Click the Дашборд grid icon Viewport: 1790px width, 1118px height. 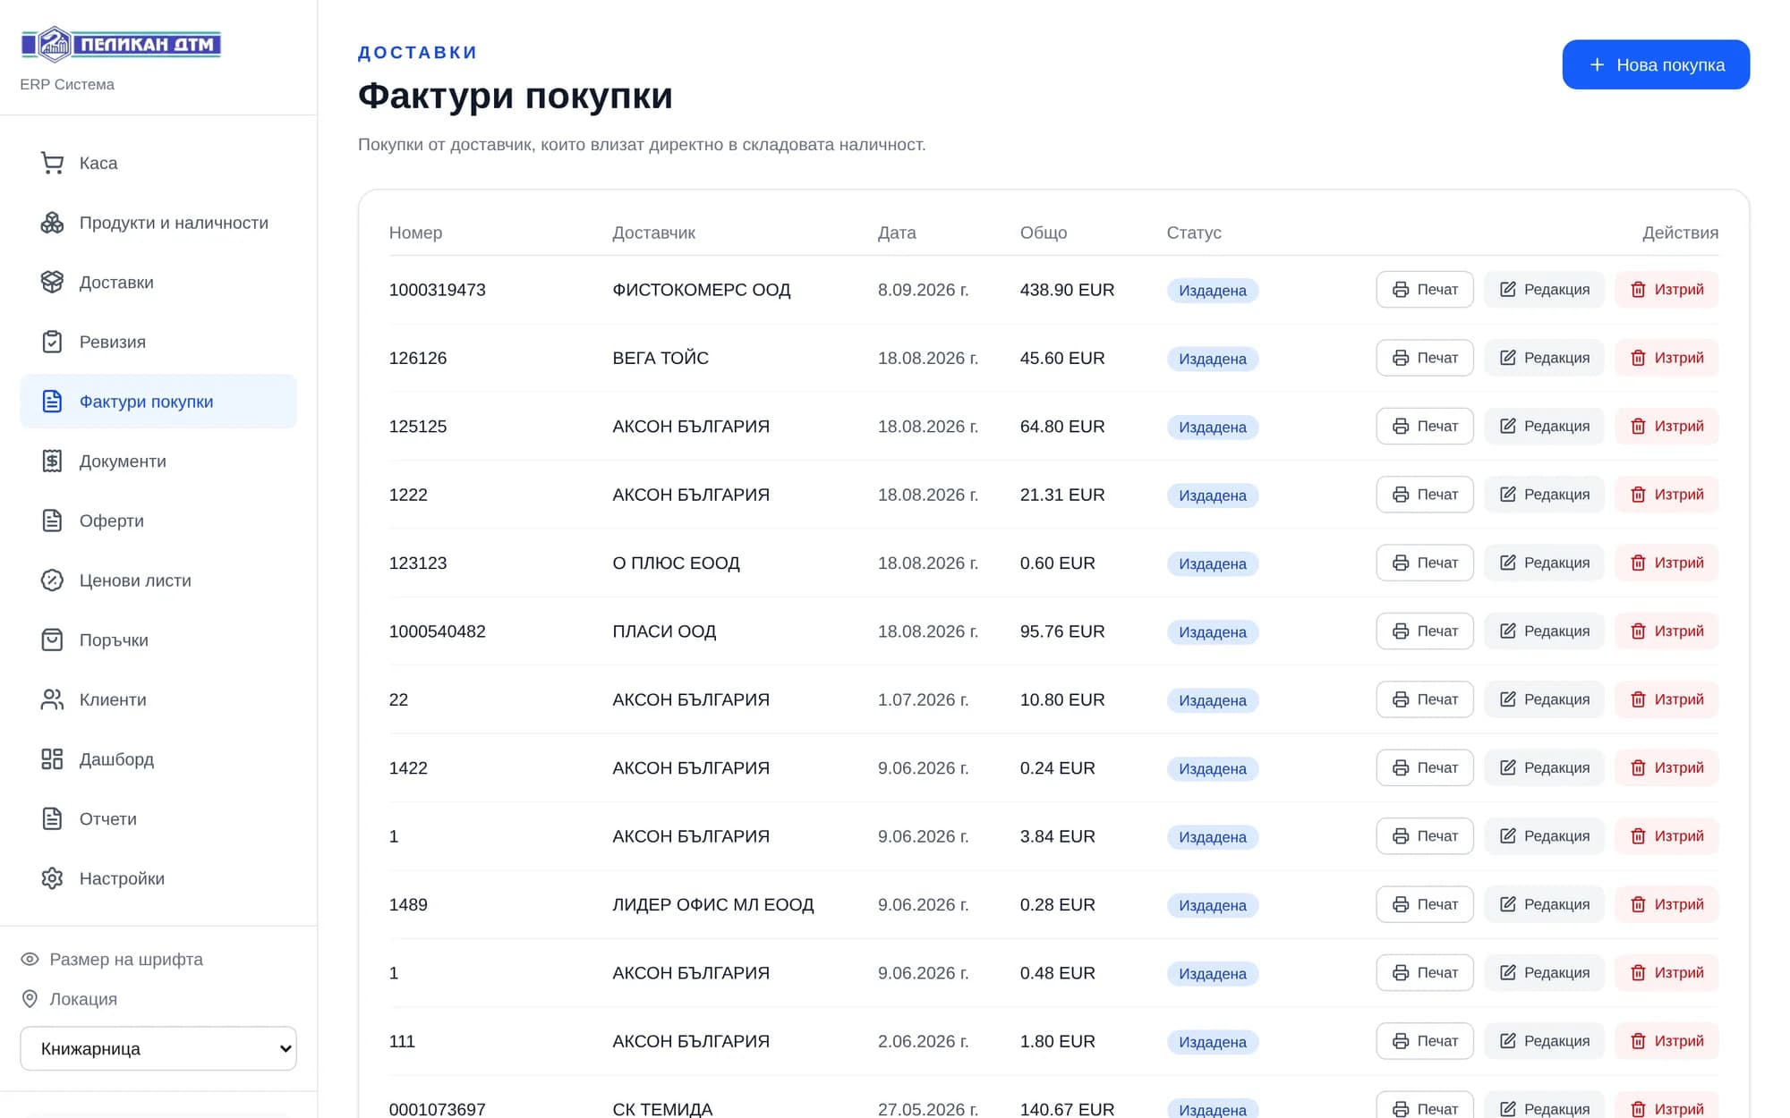click(52, 759)
